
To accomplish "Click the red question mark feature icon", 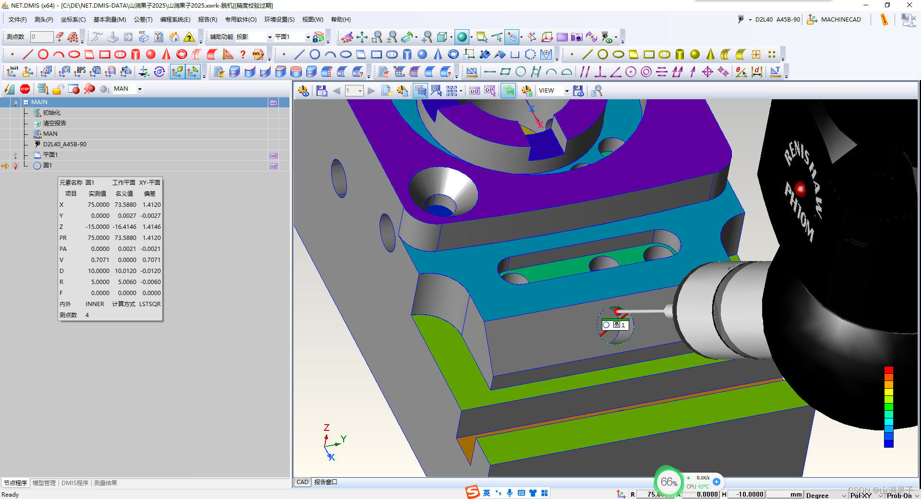I will click(243, 54).
